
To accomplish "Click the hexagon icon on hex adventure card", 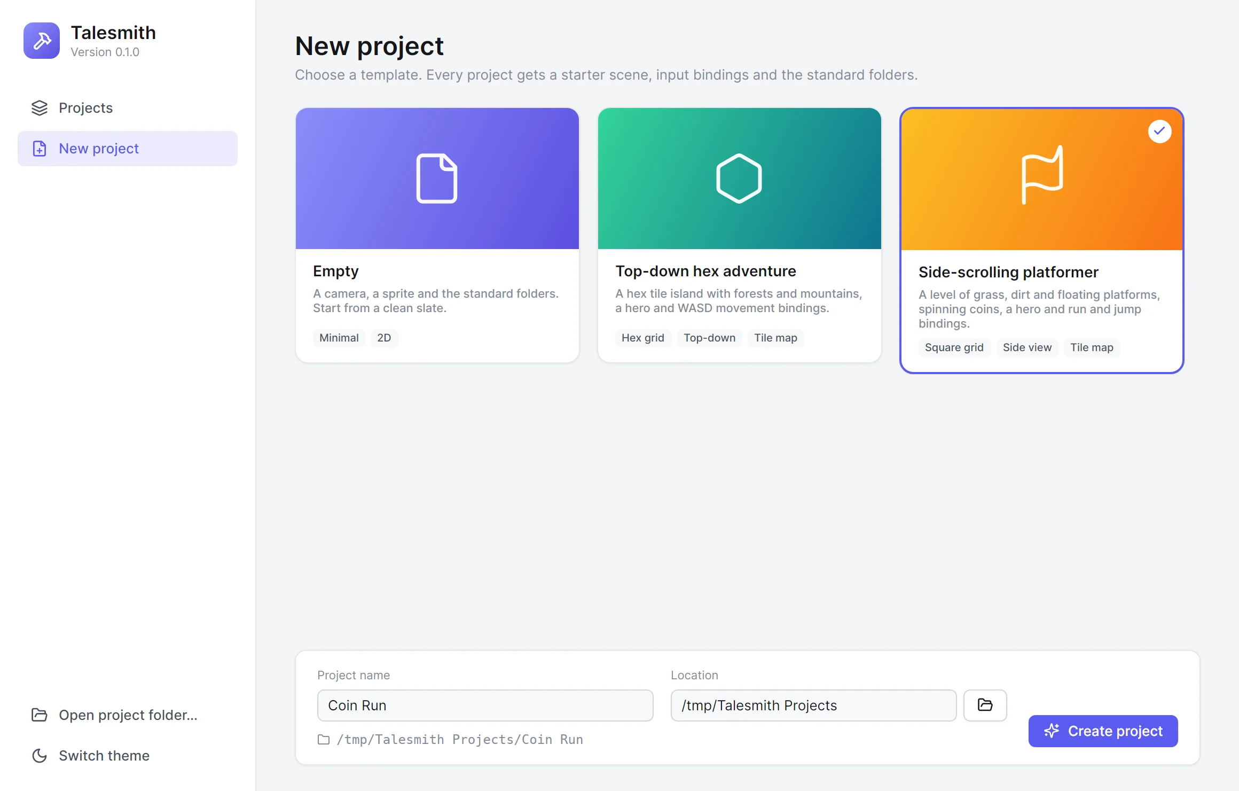I will point(739,179).
